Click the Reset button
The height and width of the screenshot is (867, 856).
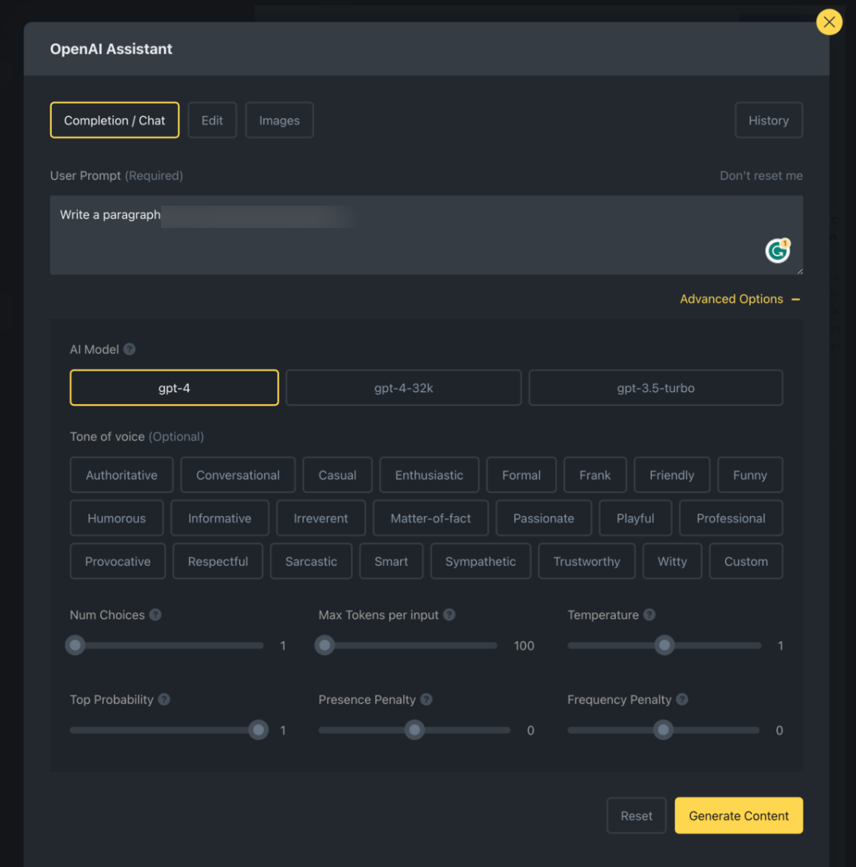tap(636, 816)
